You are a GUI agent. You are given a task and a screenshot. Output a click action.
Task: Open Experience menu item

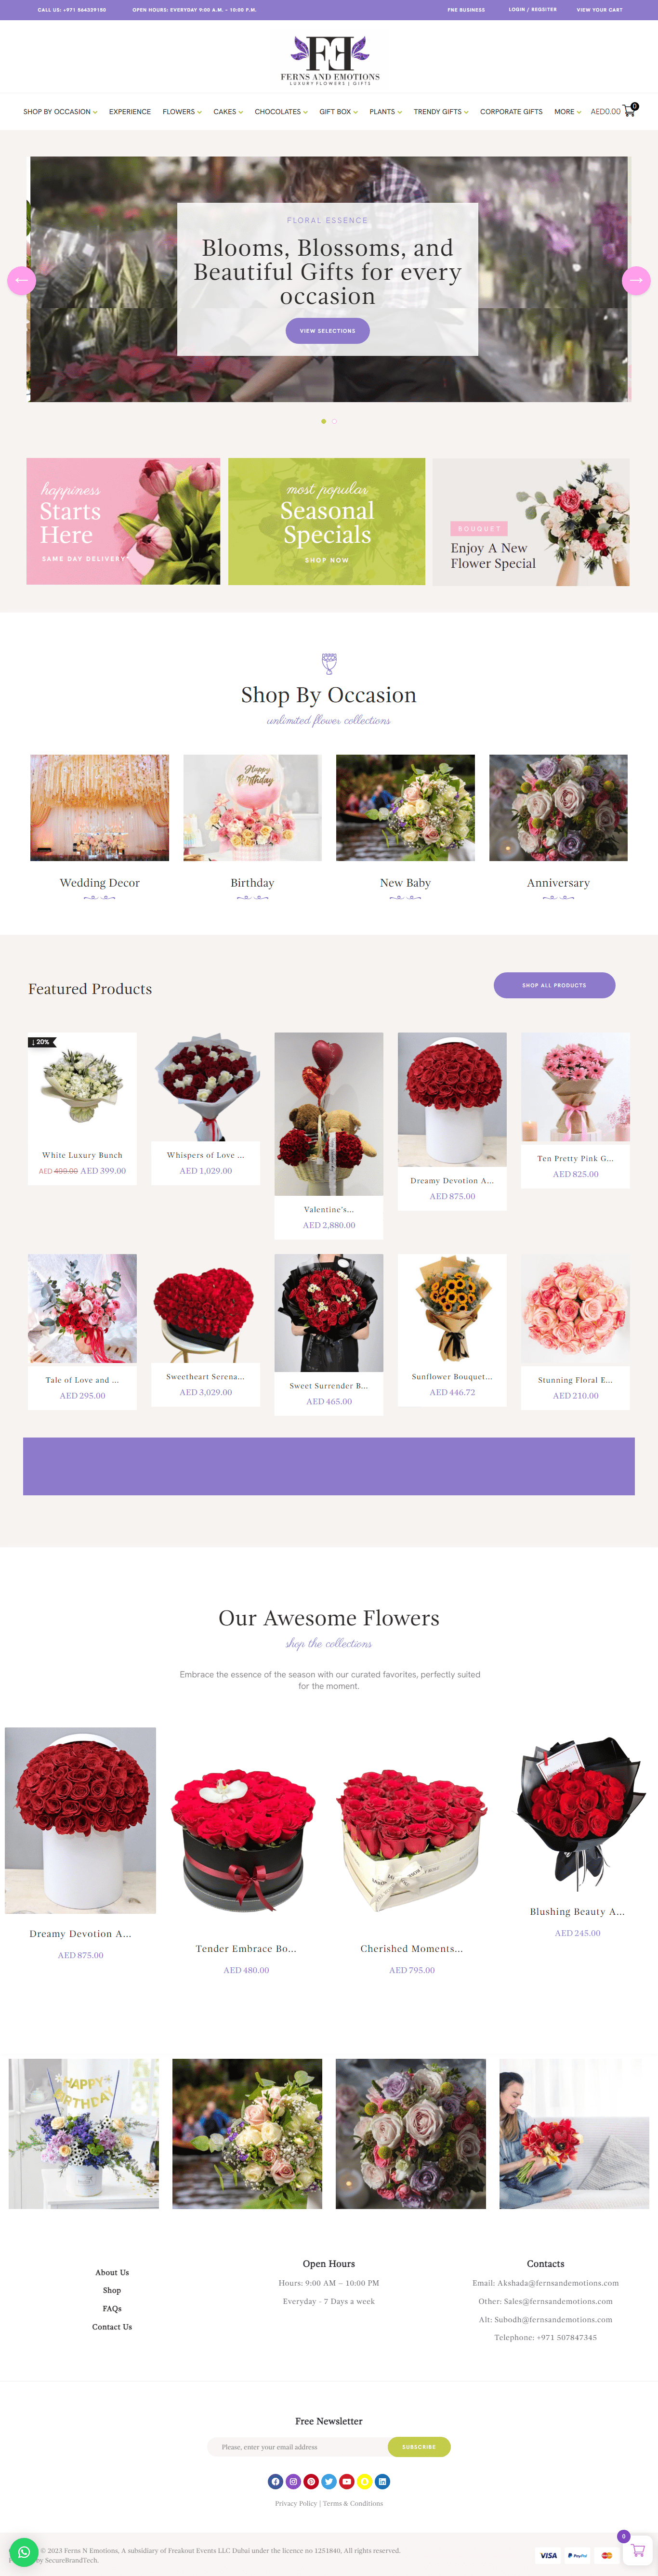point(130,112)
